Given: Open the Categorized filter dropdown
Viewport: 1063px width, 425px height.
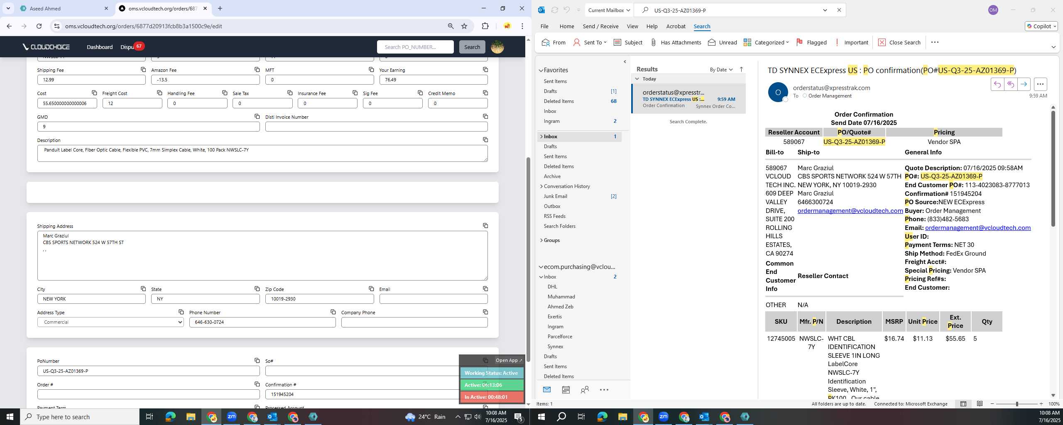Looking at the screenshot, I should tap(766, 42).
